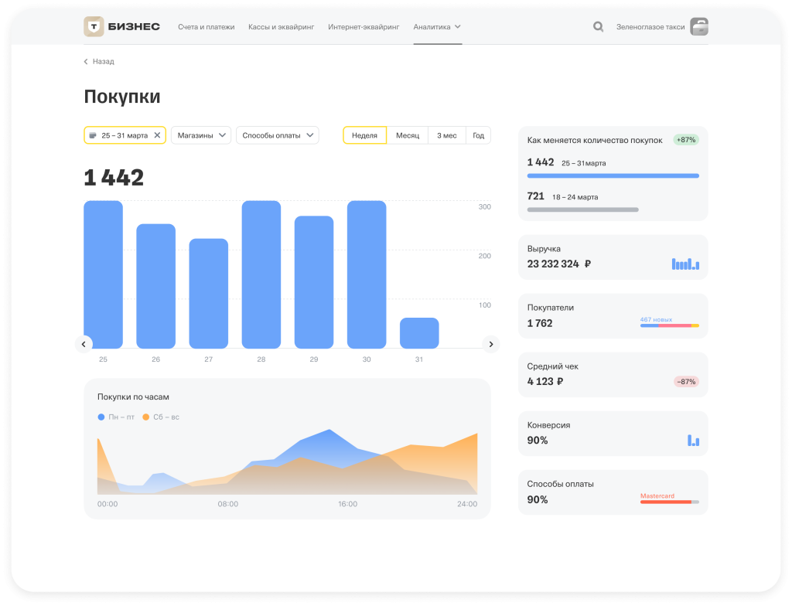Click the Выручка mini bar chart icon

[x=685, y=264]
